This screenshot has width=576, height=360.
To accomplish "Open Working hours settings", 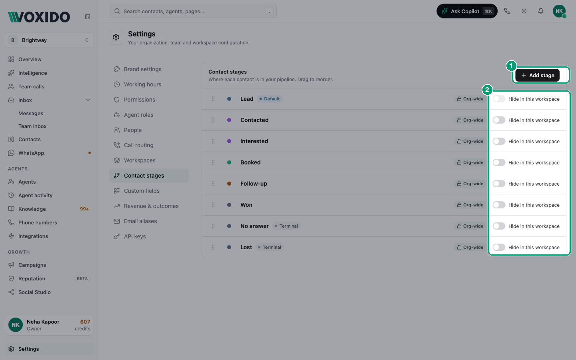I will point(149,84).
